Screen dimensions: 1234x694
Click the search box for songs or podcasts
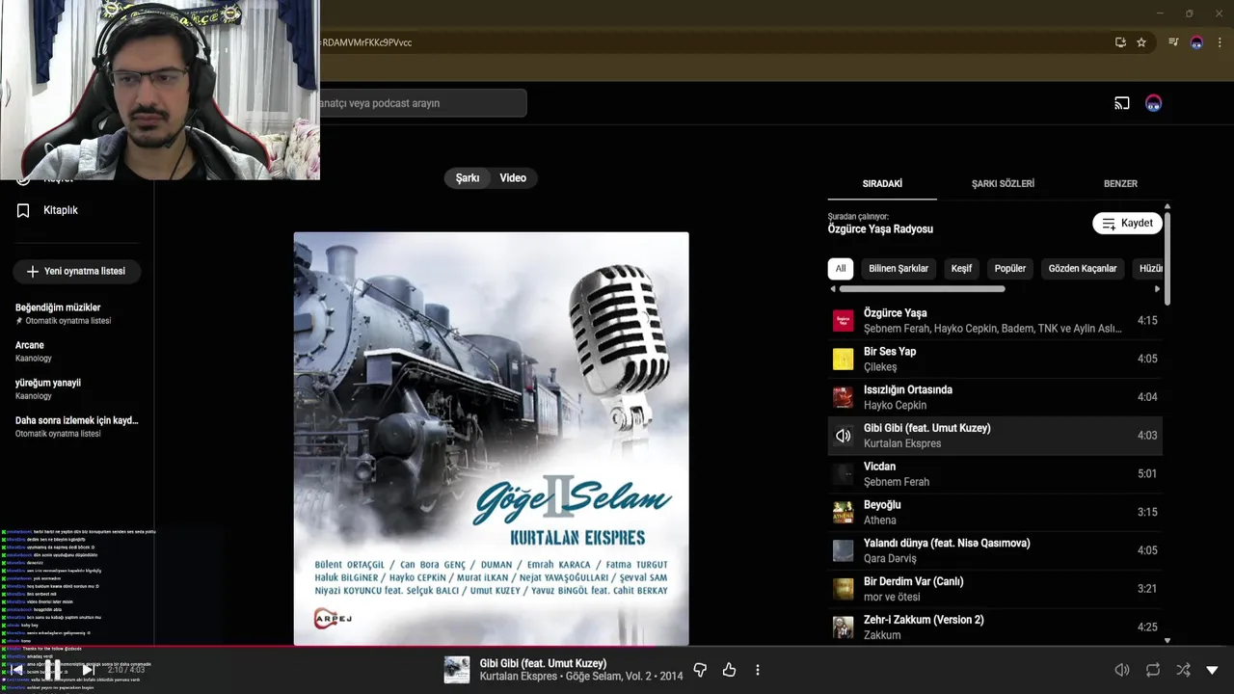[422, 103]
